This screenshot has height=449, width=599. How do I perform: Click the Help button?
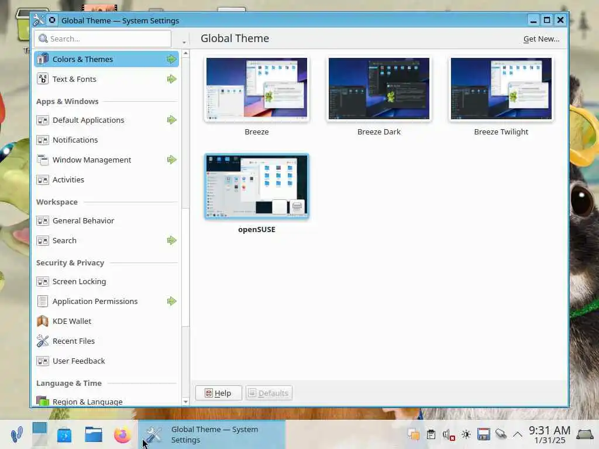(219, 393)
